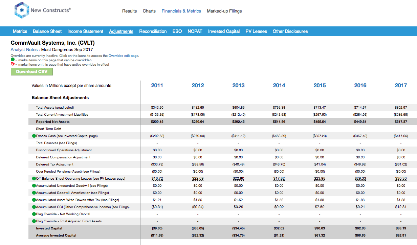Click the Balance Sheet Adjustments section heading
Screen dimensions: 417x245
(60, 98)
